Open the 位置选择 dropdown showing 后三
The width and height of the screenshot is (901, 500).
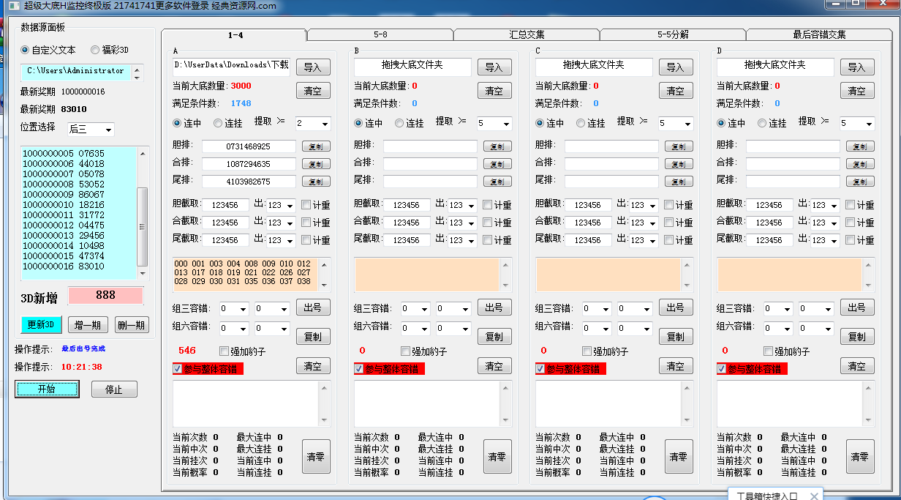click(x=91, y=130)
